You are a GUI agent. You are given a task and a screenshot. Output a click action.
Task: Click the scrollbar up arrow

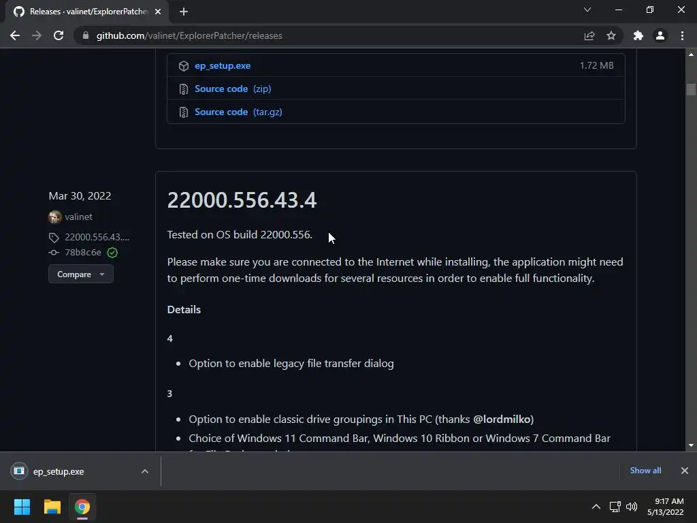pyautogui.click(x=691, y=54)
